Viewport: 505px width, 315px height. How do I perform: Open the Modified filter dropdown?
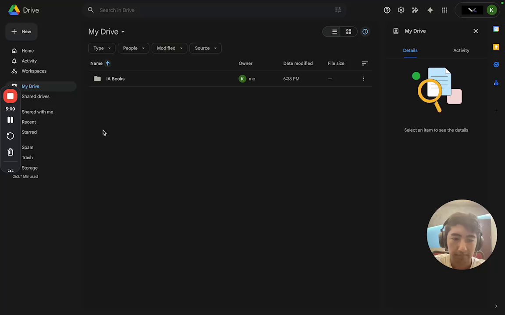point(169,48)
